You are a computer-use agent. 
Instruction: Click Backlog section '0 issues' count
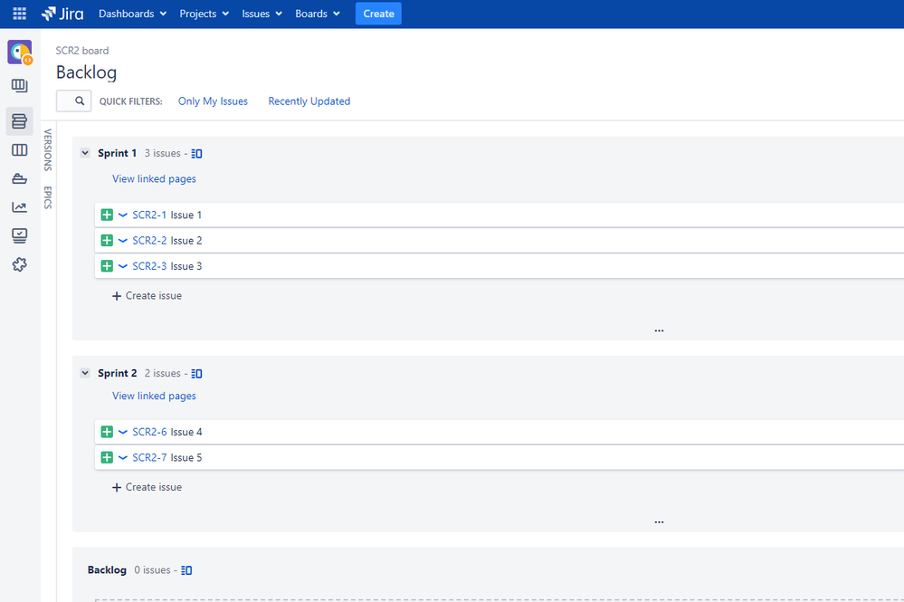coord(152,569)
